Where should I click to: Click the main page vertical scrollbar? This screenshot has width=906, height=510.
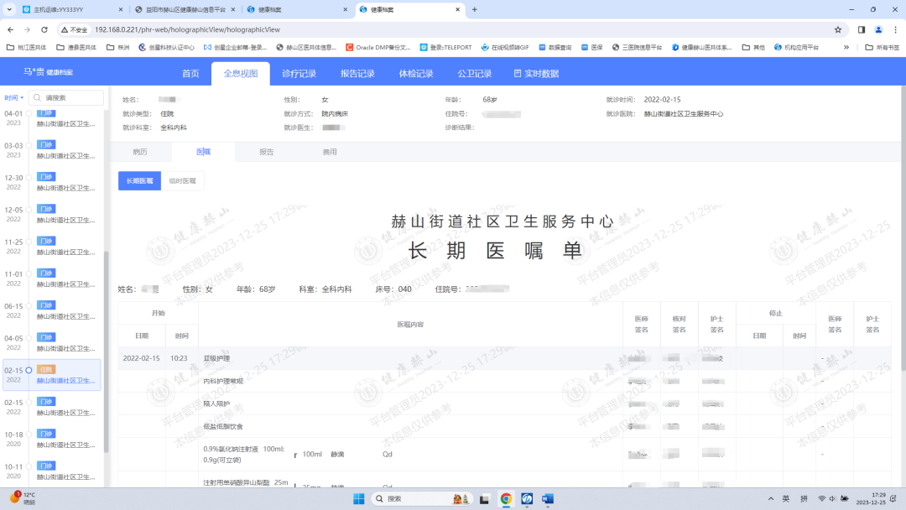[903, 228]
